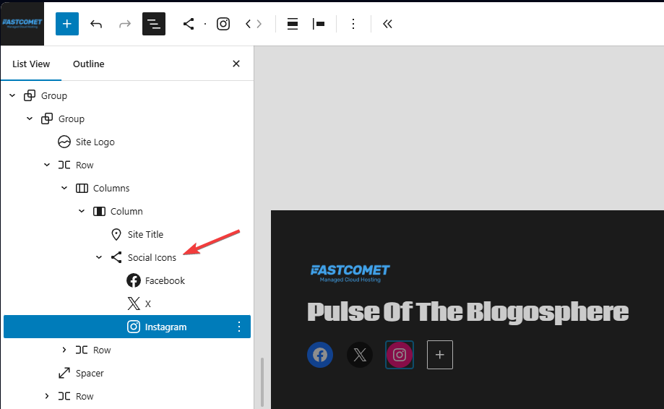
Task: Click the Pulse Of The Blogosphere title
Action: coord(467,312)
